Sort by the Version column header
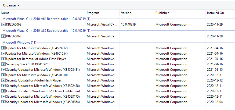The height and width of the screenshot is (110, 235). 136,13
